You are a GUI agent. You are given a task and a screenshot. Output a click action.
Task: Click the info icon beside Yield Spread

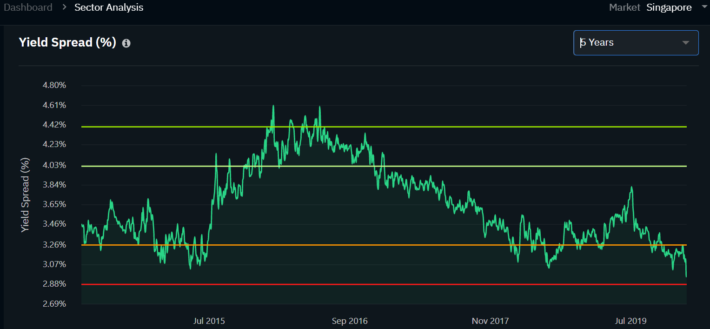click(x=126, y=43)
